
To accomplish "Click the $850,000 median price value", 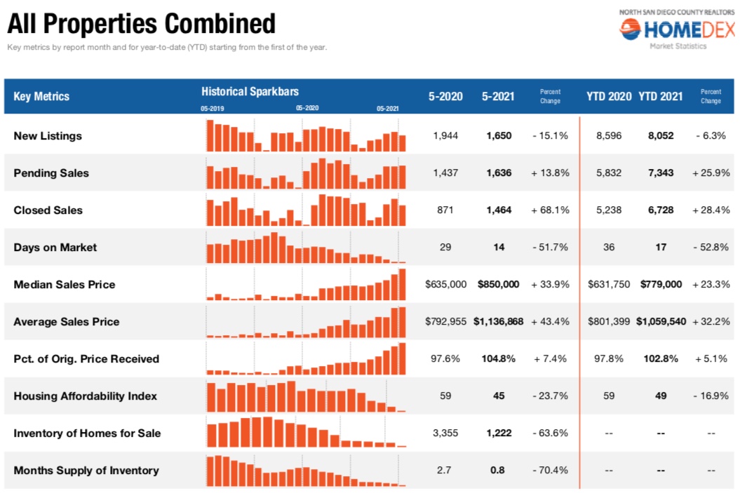I will tap(498, 285).
